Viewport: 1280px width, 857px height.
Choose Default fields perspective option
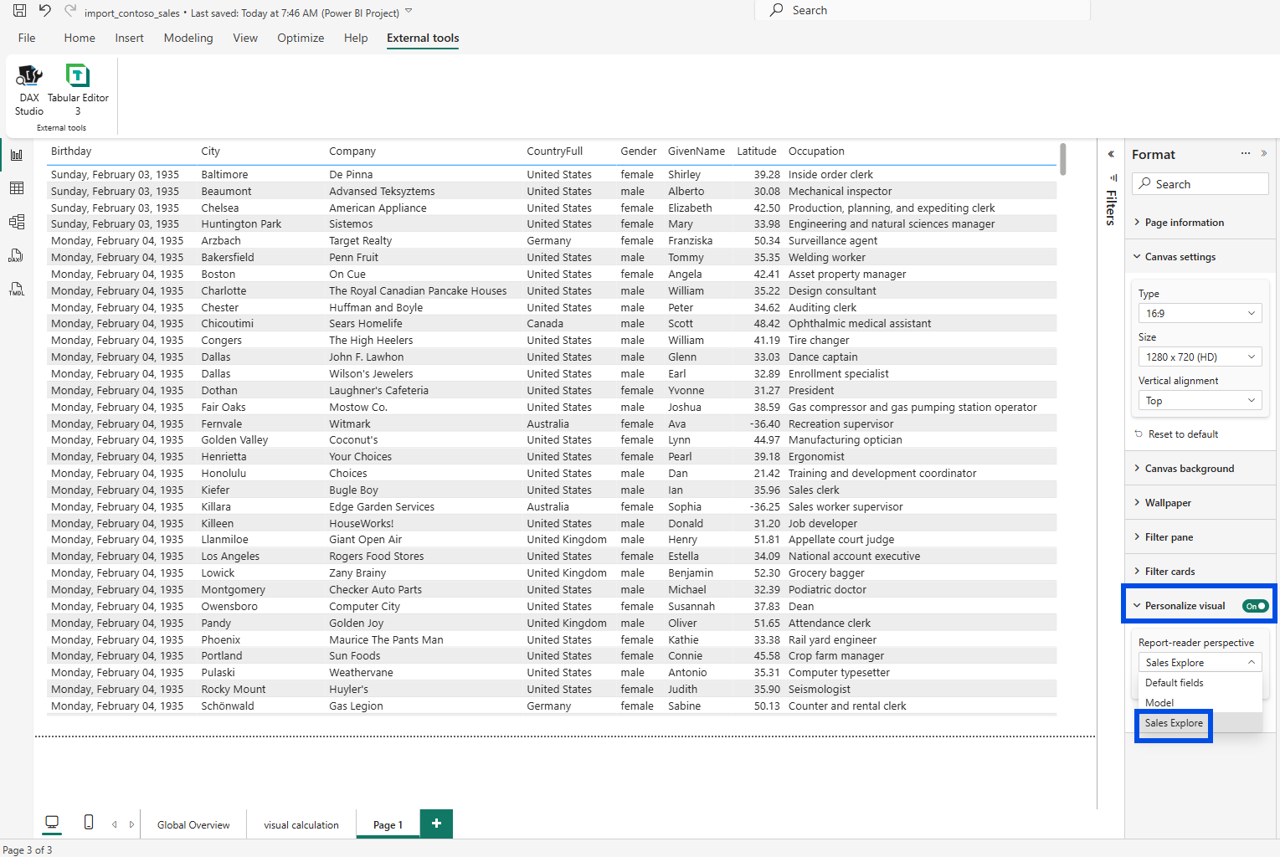point(1200,683)
